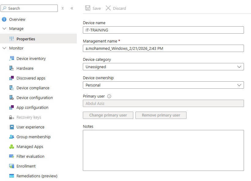
Task: Open the Enrollment menu item
Action: coord(26,166)
